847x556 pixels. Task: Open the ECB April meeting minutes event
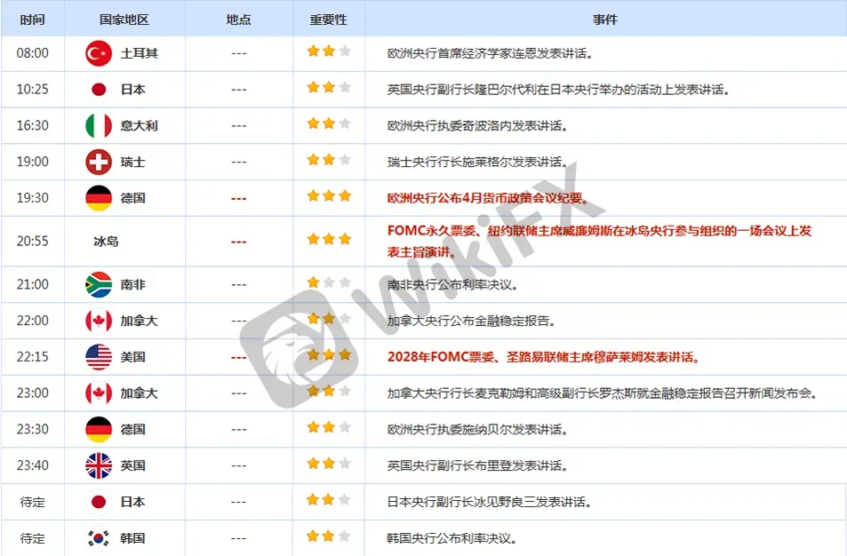[488, 198]
